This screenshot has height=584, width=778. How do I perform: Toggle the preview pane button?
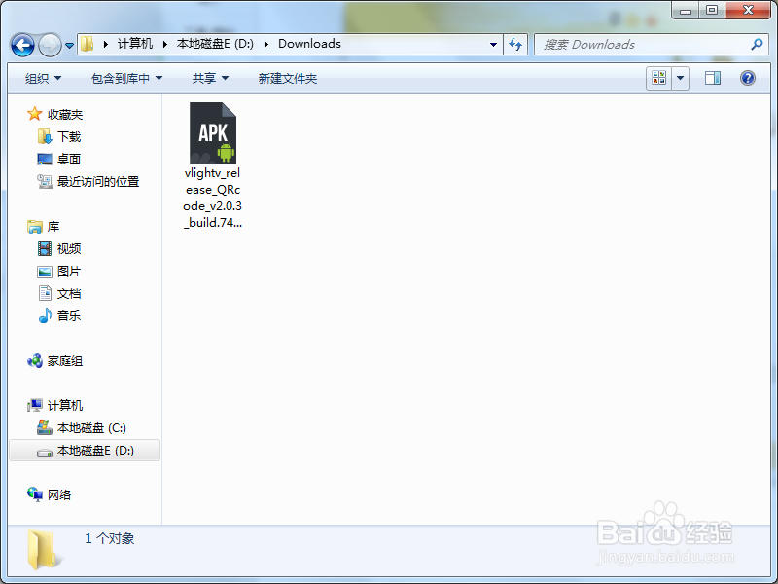[713, 78]
